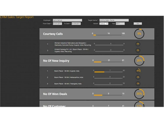This screenshot has height=123, width=164.
Task: Click the From Date field
Action: point(57,24)
